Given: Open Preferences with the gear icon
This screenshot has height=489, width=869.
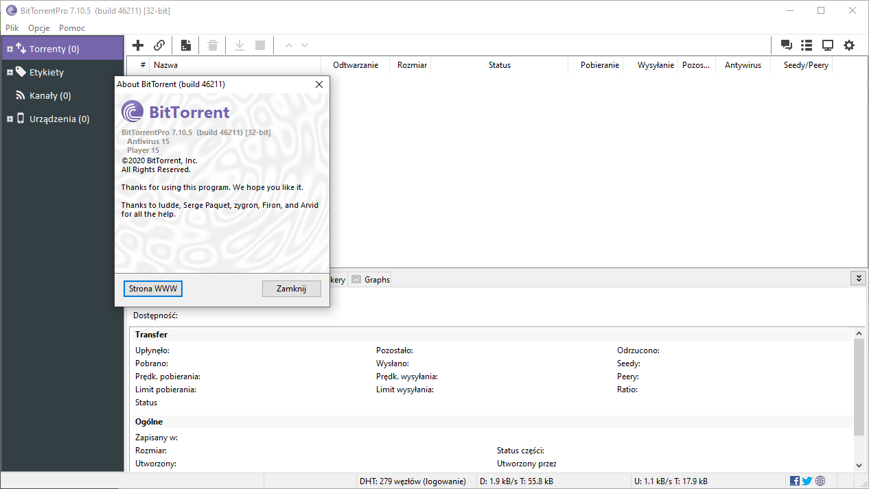Looking at the screenshot, I should (x=849, y=45).
